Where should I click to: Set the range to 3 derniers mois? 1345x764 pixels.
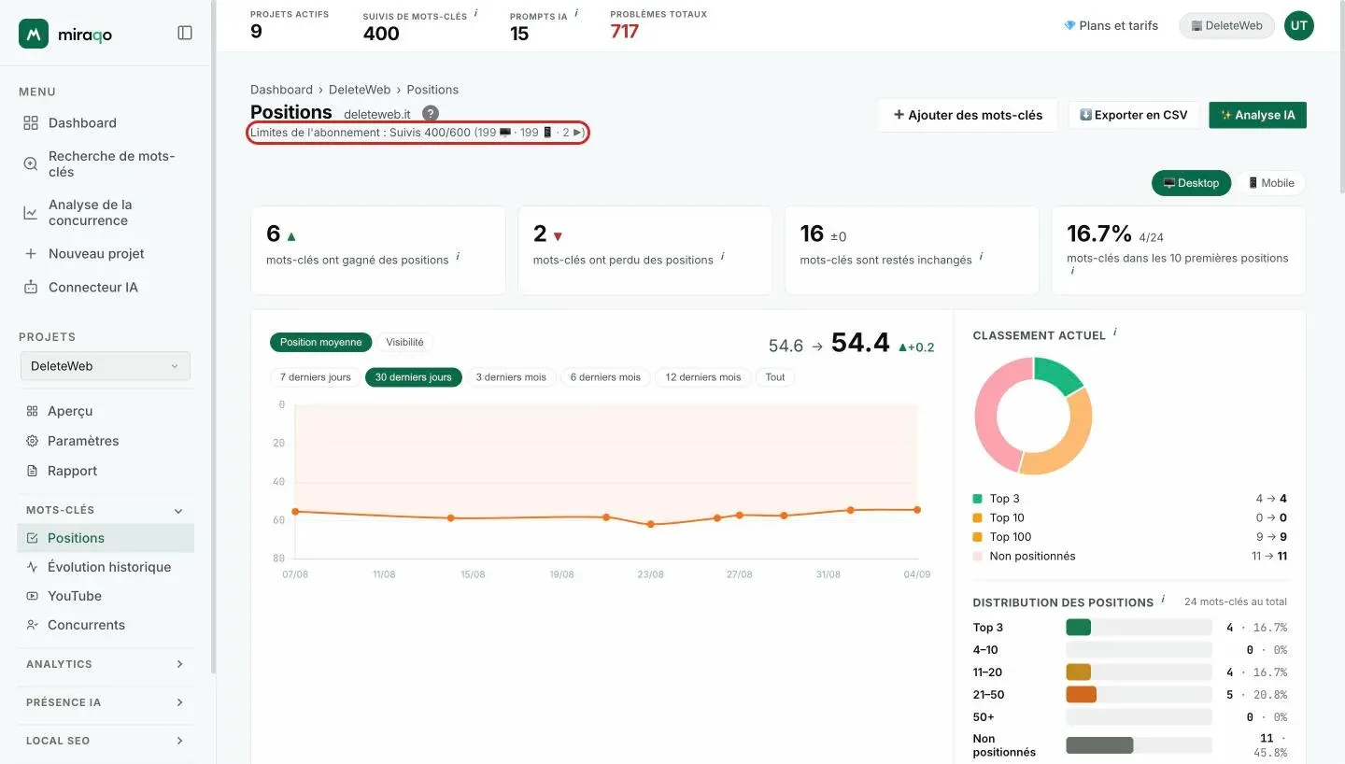[511, 377]
